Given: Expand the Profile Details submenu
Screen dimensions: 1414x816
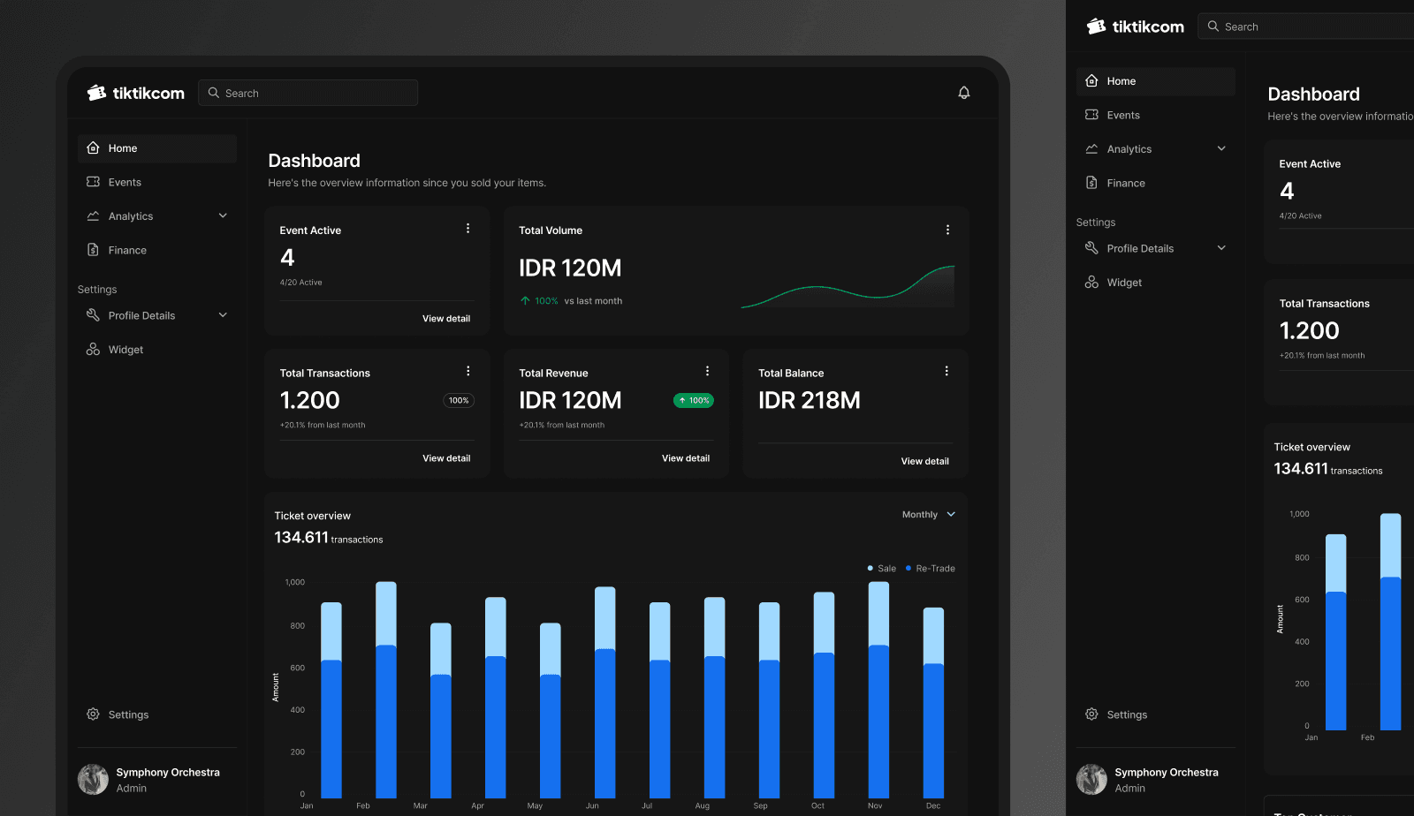Looking at the screenshot, I should coord(223,315).
